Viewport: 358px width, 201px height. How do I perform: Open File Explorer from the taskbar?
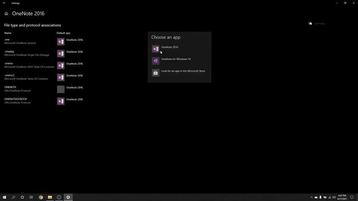coord(50,197)
